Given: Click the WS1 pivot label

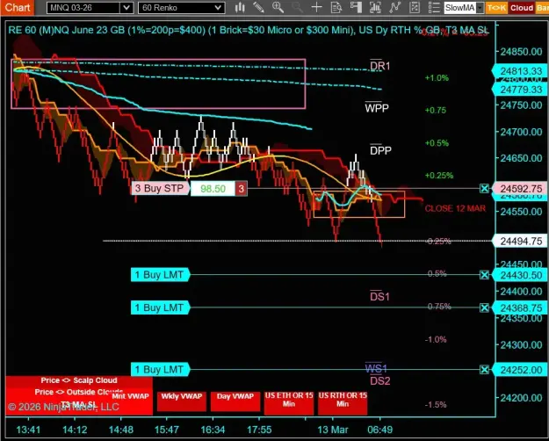Looking at the screenshot, I should coord(376,368).
